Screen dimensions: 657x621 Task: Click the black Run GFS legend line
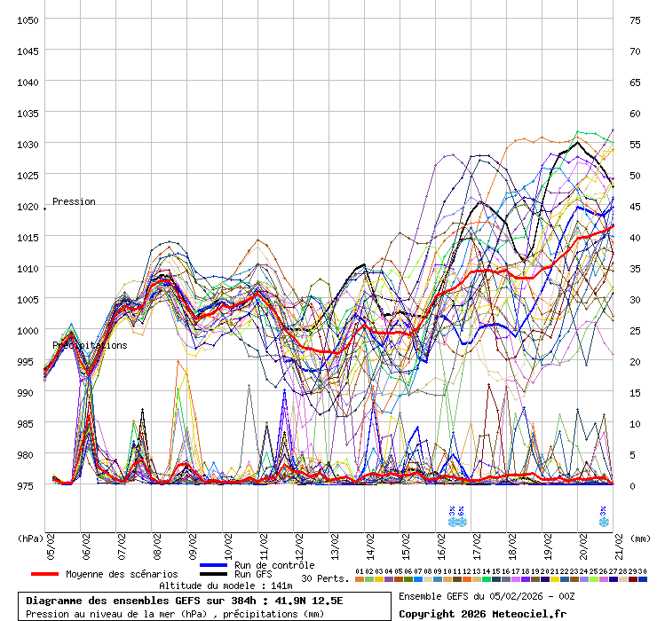[x=213, y=575]
